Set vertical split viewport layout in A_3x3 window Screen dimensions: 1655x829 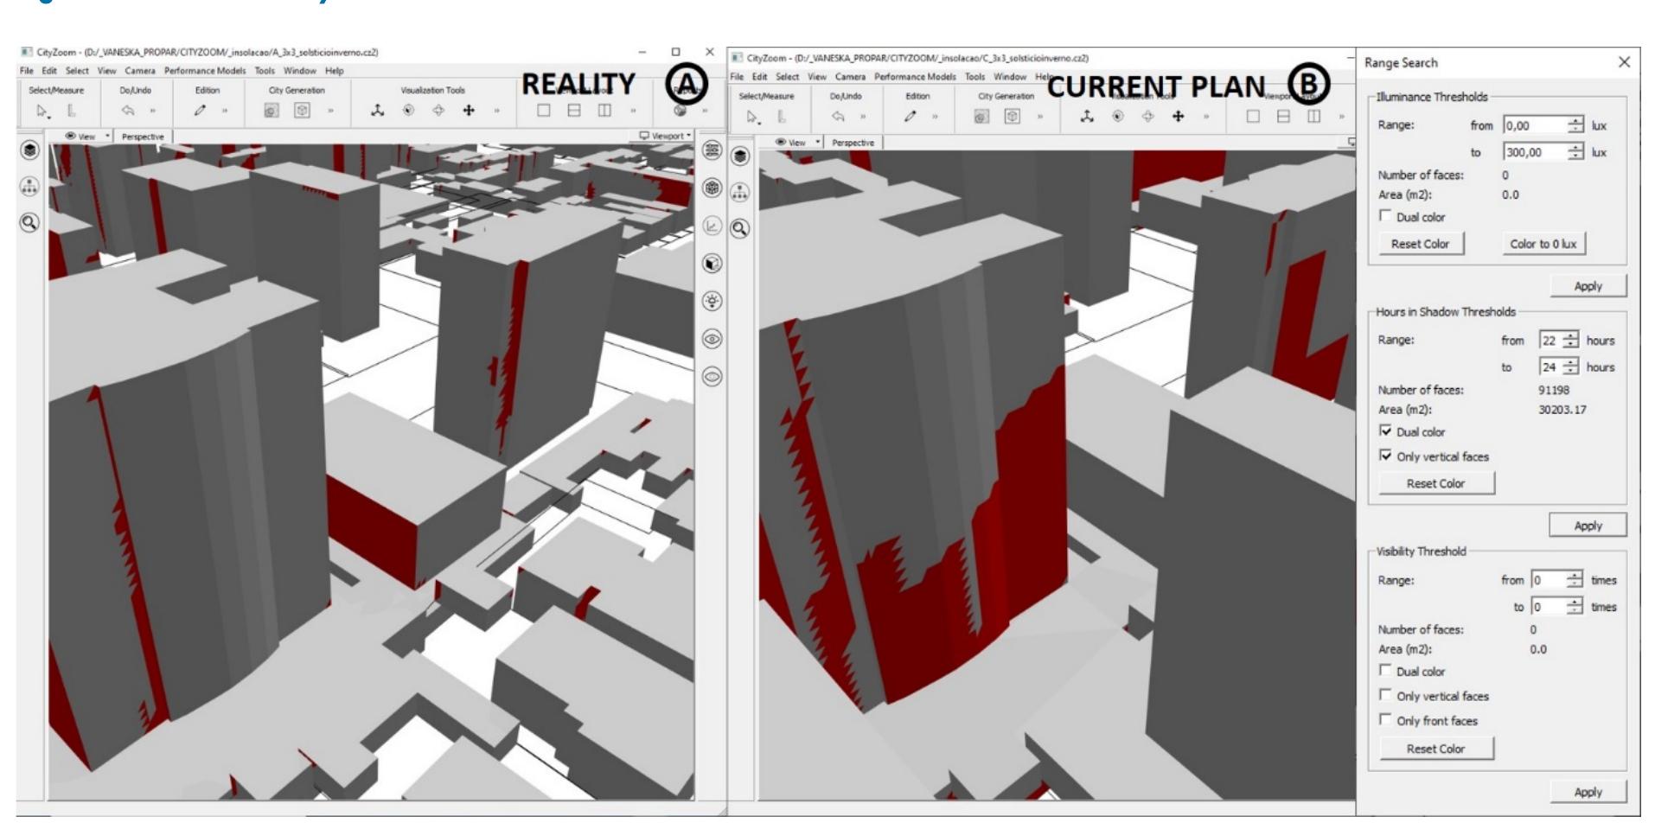point(604,111)
